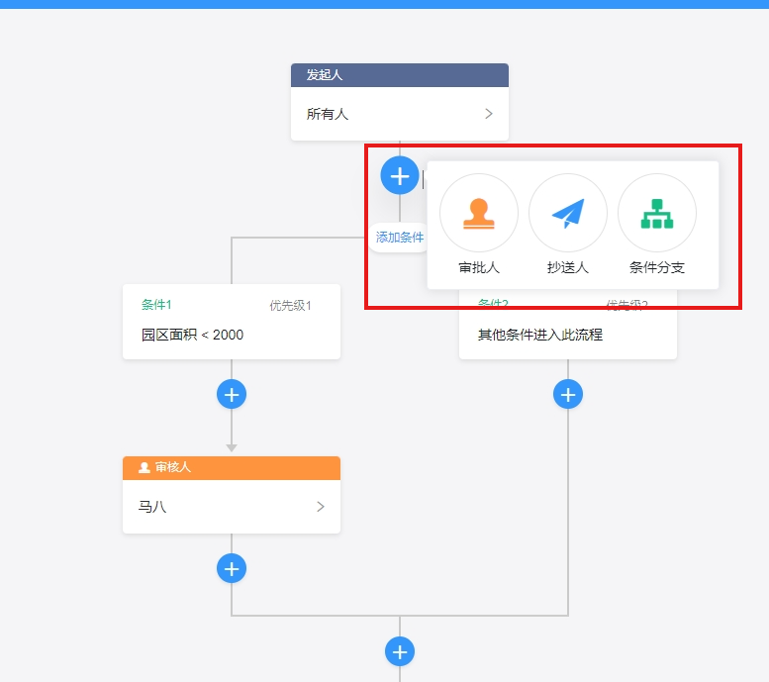Add a node below 其他条件进入此流程 card
This screenshot has height=682, width=769.
[568, 394]
